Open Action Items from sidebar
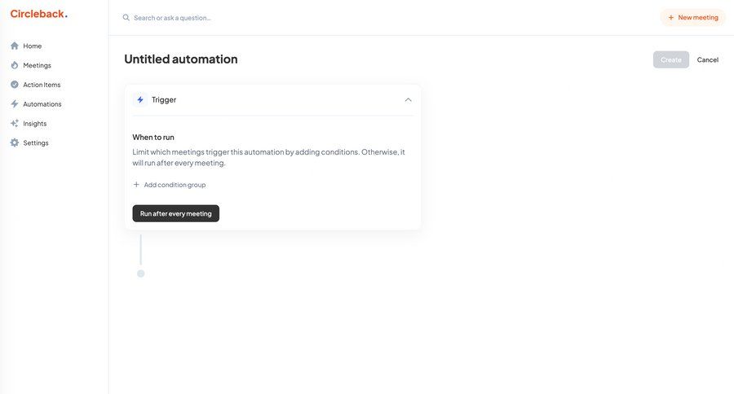 click(42, 85)
